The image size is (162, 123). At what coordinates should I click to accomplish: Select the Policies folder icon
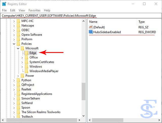[x=18, y=44]
